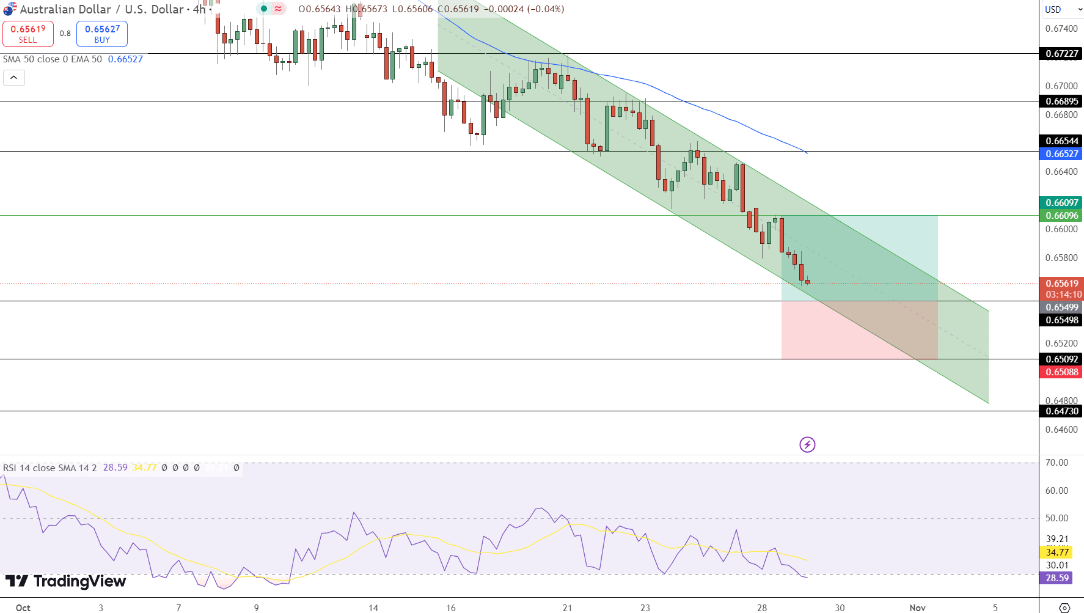Click the 0.66895 price line label
The width and height of the screenshot is (1084, 613).
pyautogui.click(x=1061, y=101)
